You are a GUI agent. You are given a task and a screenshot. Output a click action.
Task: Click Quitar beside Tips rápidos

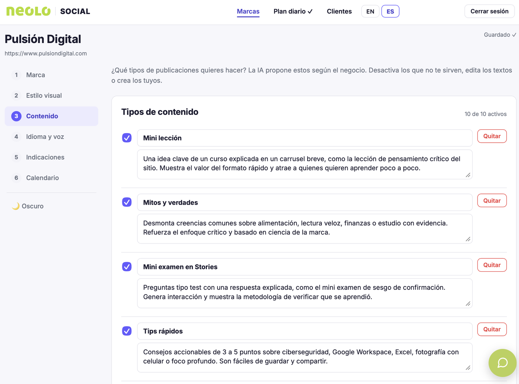(x=492, y=329)
